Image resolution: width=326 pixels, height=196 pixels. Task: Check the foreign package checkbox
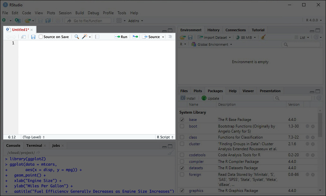(182, 175)
